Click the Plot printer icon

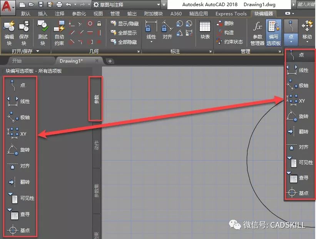(x=59, y=5)
